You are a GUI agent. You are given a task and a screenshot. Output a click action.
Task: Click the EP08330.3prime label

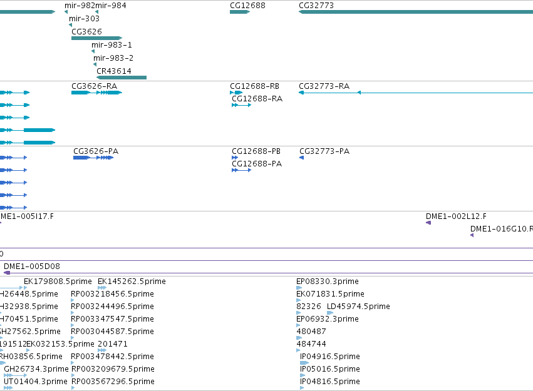pyautogui.click(x=328, y=282)
